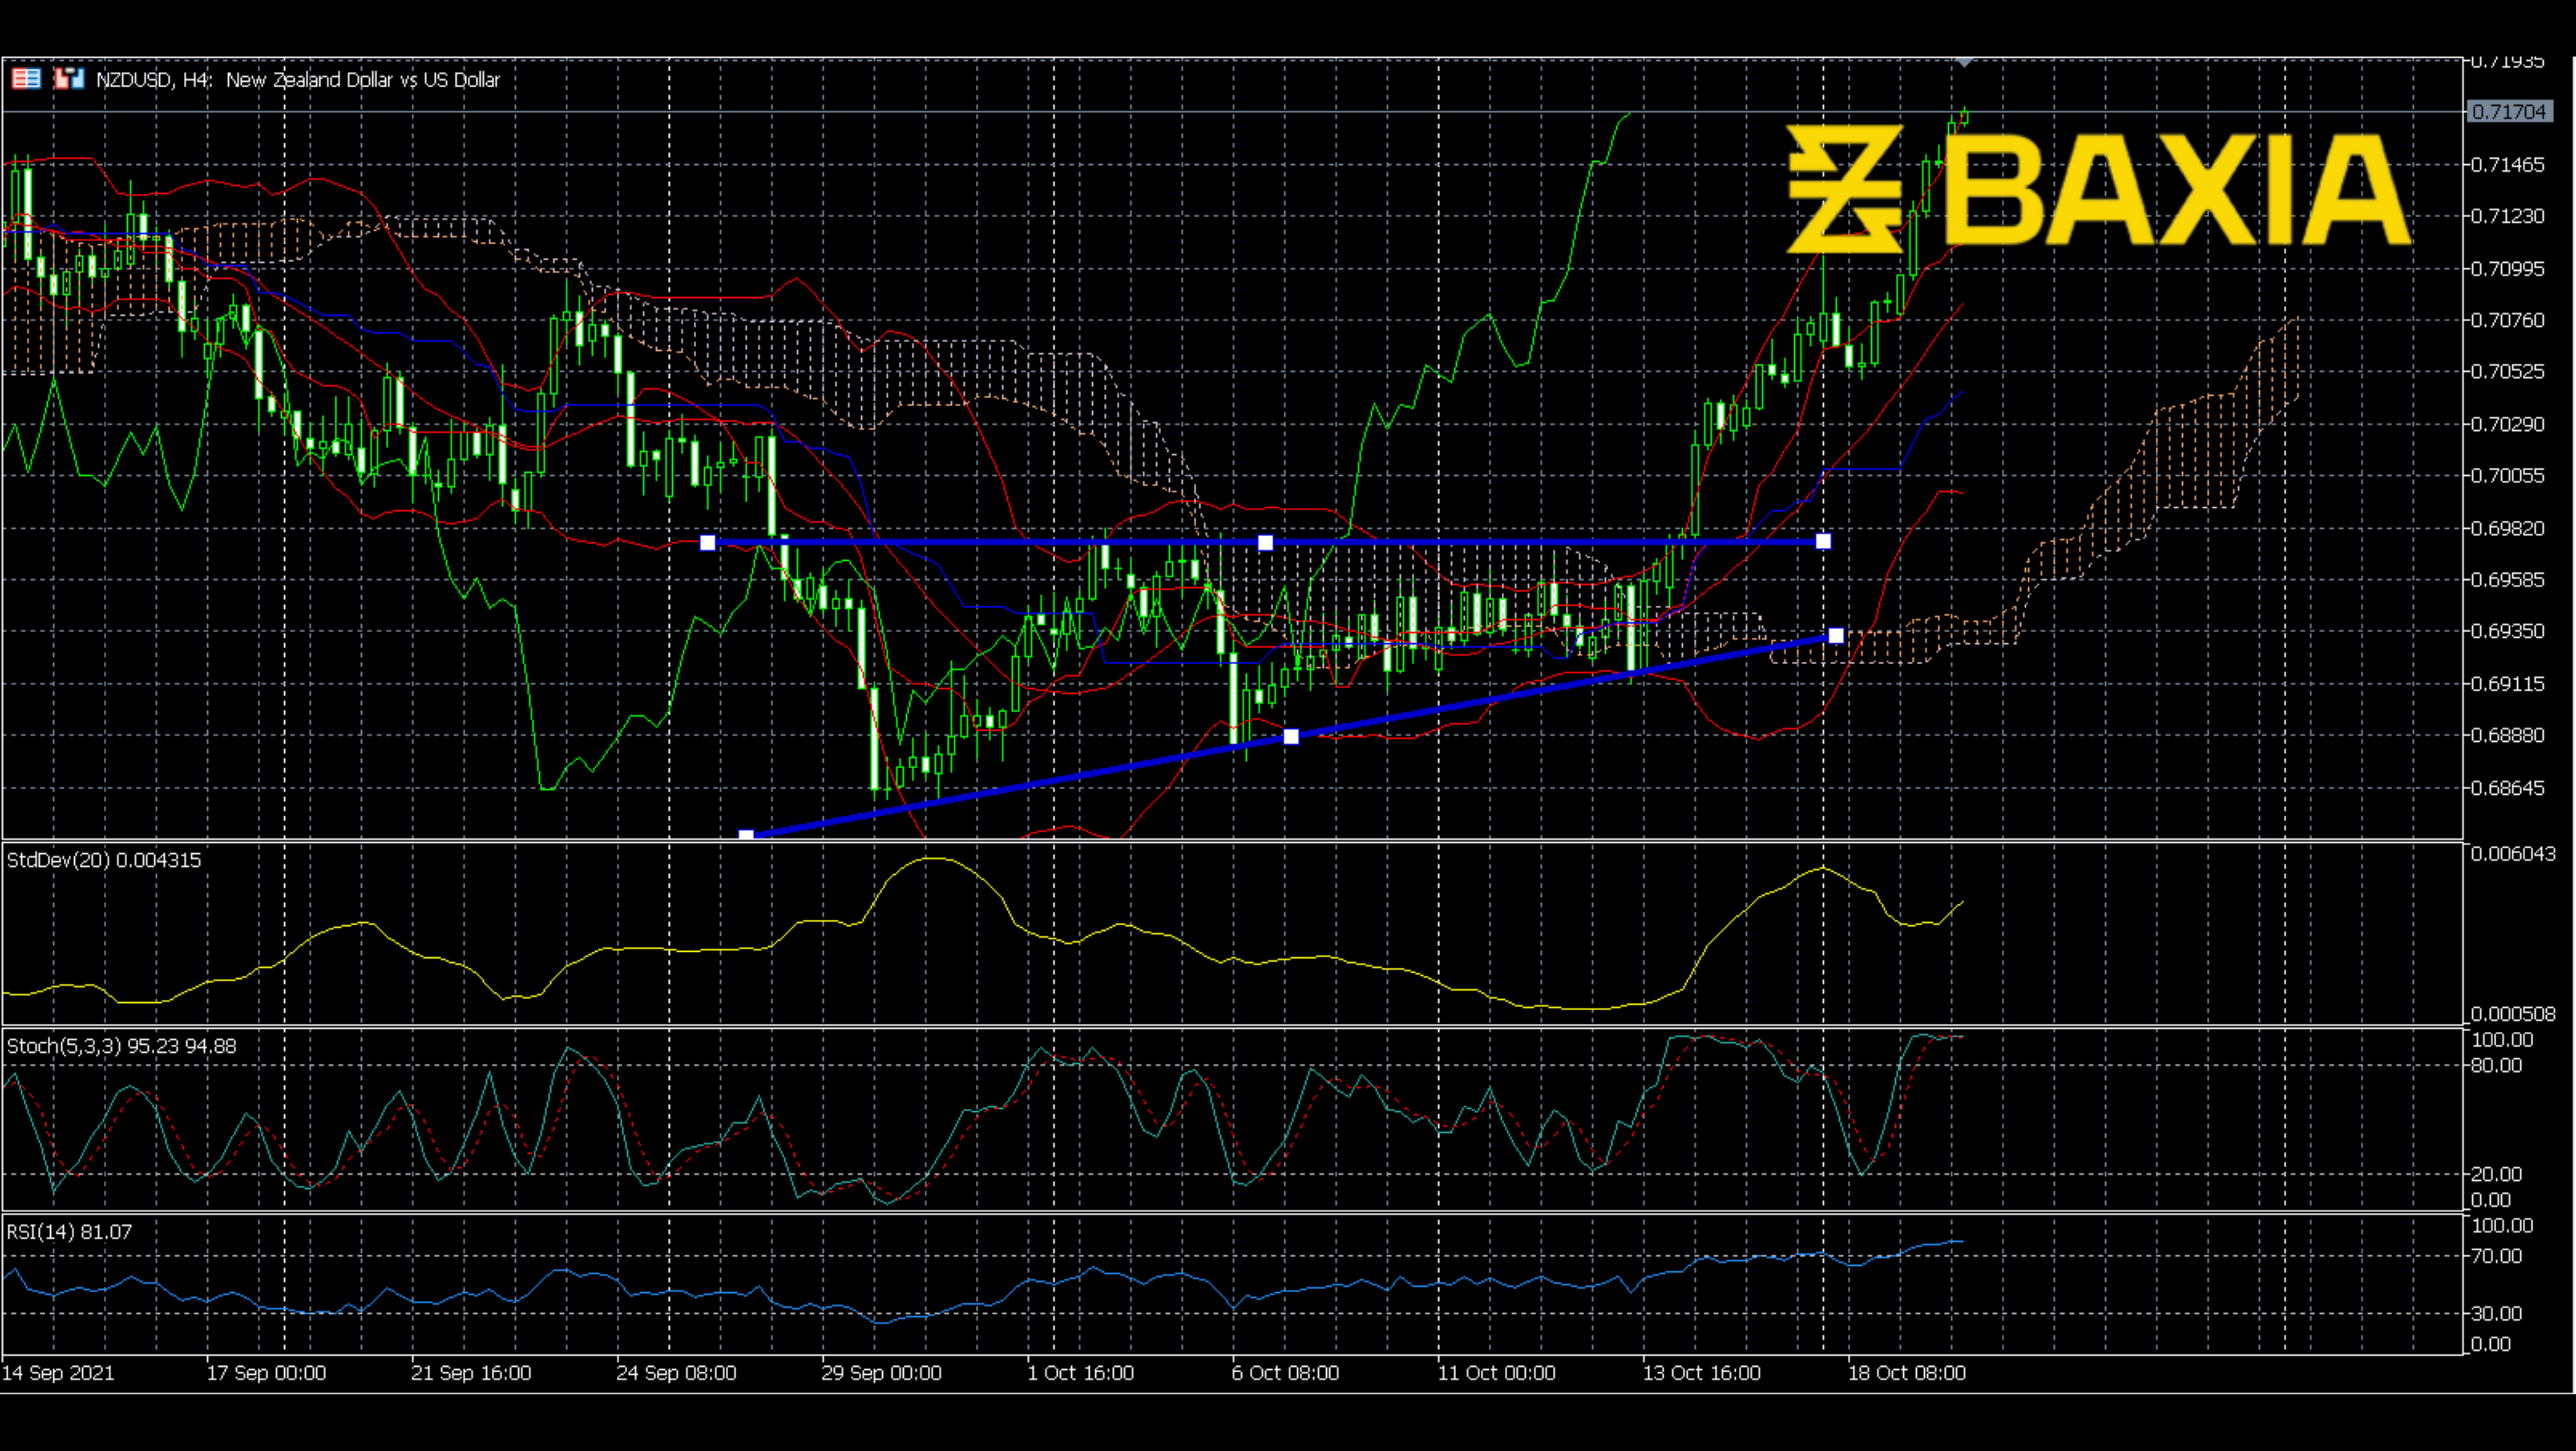
Task: Click price level 0.70760 on the scale
Action: click(x=2507, y=320)
